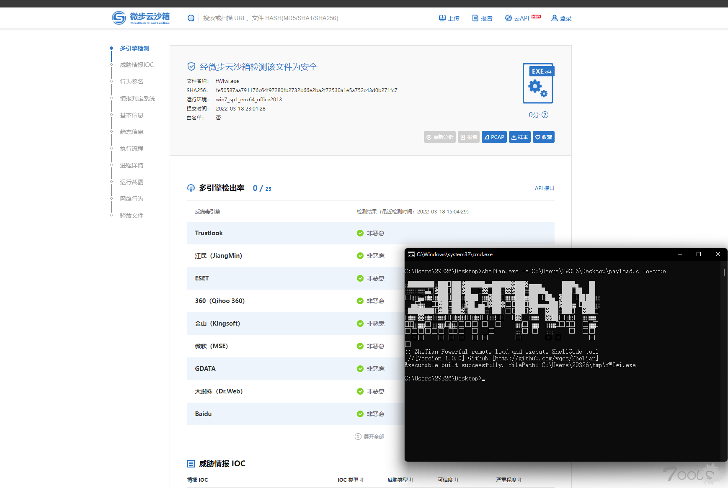
Task: Open the 报告 reports page
Action: [x=482, y=18]
